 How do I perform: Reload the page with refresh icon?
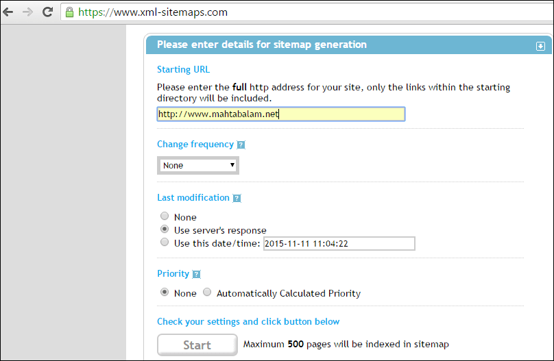[x=47, y=12]
